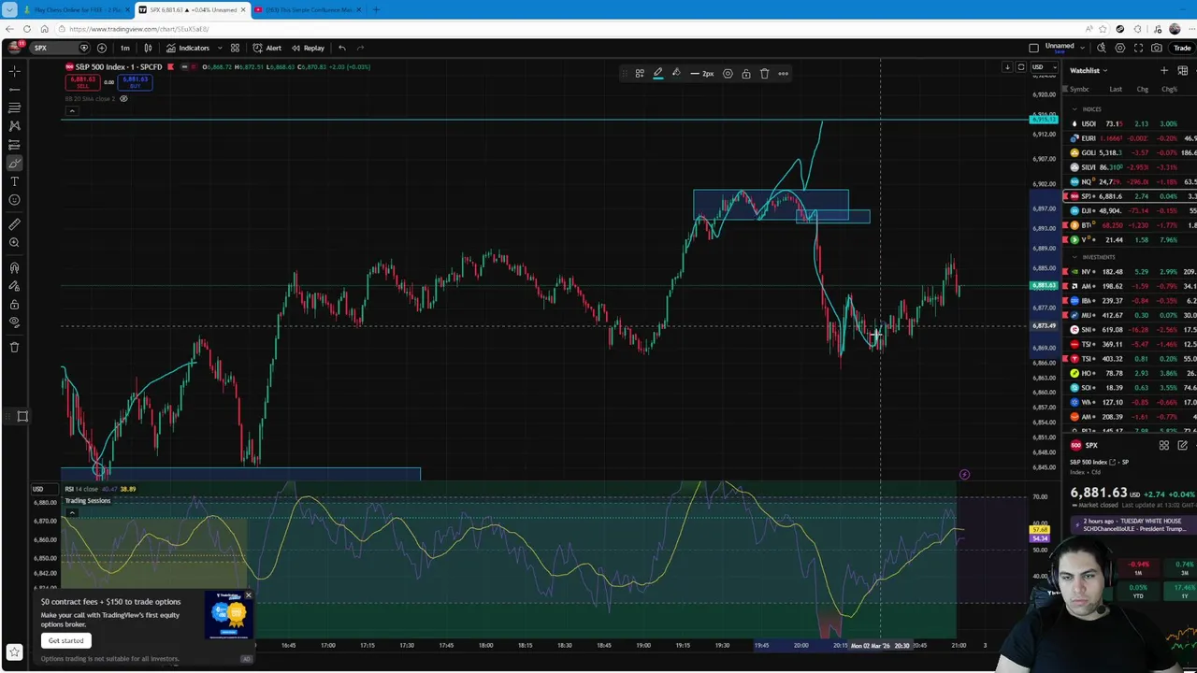Open the layout setup square icon
This screenshot has width=1197, height=673.
pos(1033,48)
